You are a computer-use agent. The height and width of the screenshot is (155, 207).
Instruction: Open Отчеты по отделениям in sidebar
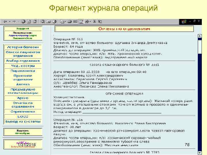pyautogui.click(x=23, y=105)
